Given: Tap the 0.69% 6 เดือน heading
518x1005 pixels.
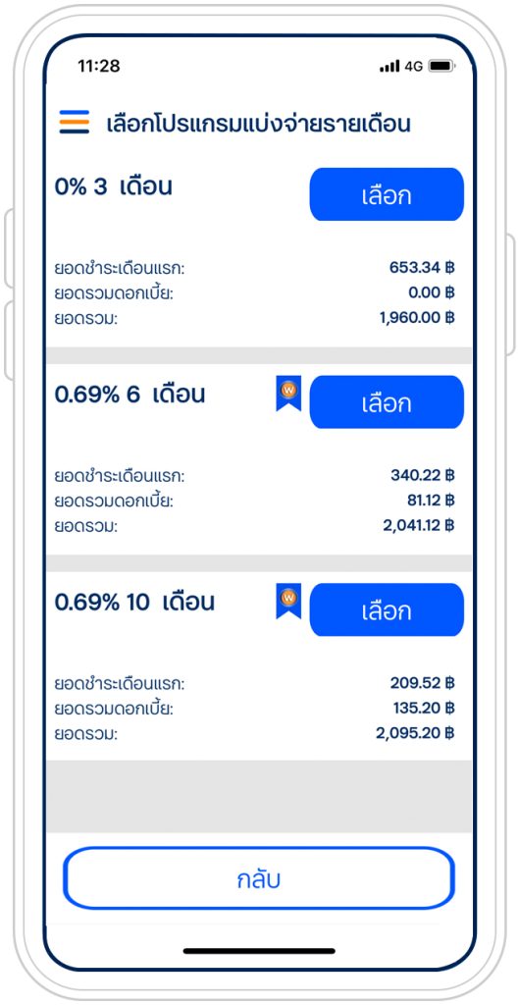Looking at the screenshot, I should pos(130,395).
